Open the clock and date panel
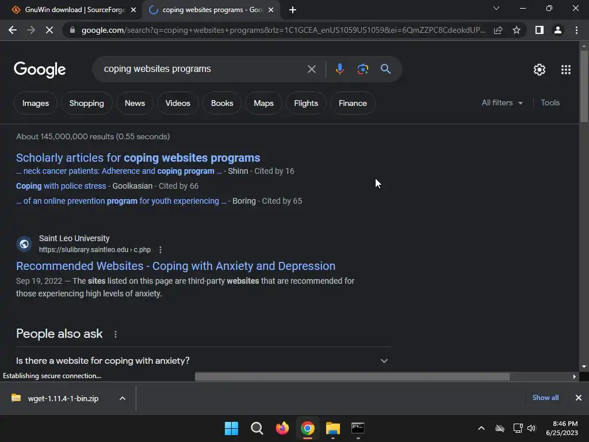This screenshot has height=442, width=589. (561, 428)
